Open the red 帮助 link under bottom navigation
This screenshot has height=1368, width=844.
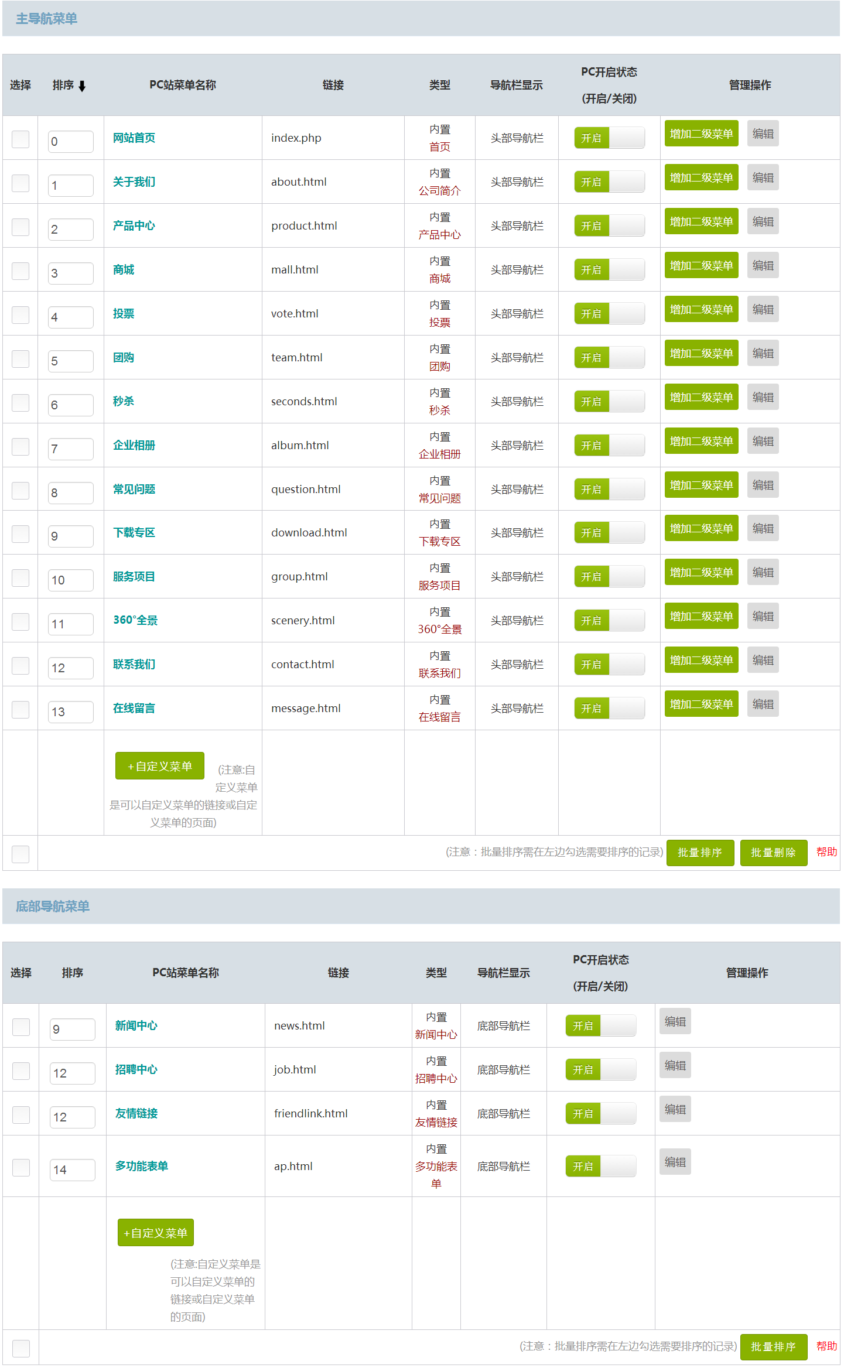(826, 1346)
